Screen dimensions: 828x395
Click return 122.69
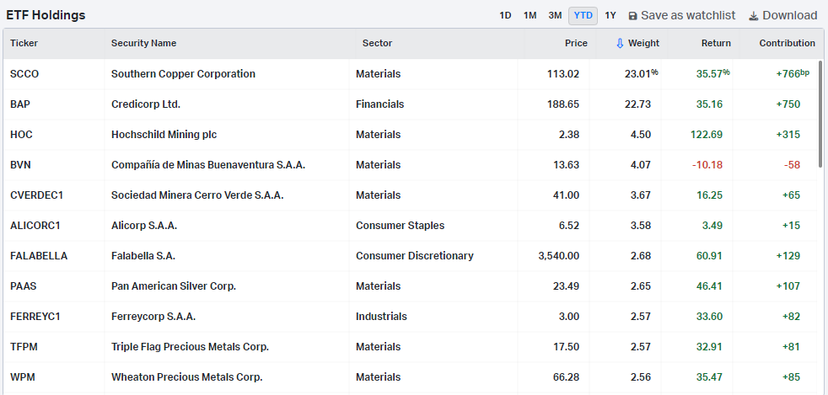pos(707,135)
